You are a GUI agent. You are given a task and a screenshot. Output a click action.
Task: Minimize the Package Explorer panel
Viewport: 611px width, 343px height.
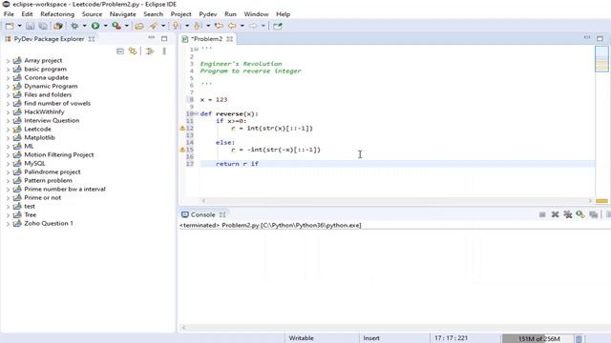(151, 38)
